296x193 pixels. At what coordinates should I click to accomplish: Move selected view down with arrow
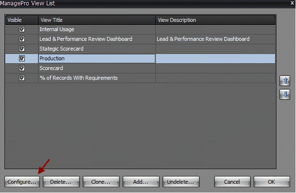(x=285, y=95)
